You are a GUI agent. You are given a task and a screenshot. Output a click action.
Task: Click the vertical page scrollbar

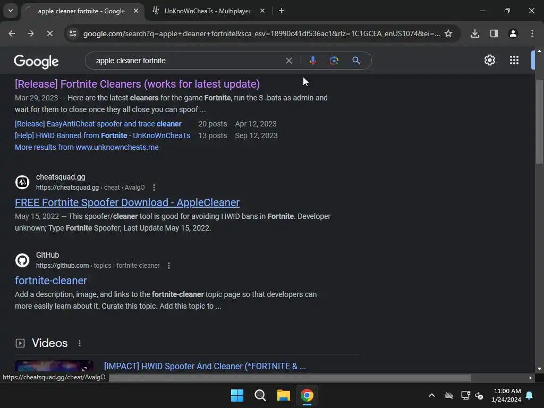(540, 122)
